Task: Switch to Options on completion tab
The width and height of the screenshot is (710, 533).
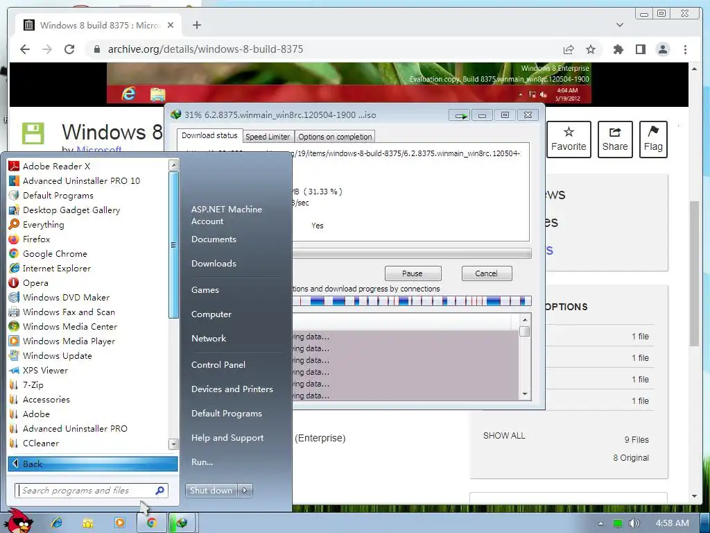Action: [x=335, y=137]
